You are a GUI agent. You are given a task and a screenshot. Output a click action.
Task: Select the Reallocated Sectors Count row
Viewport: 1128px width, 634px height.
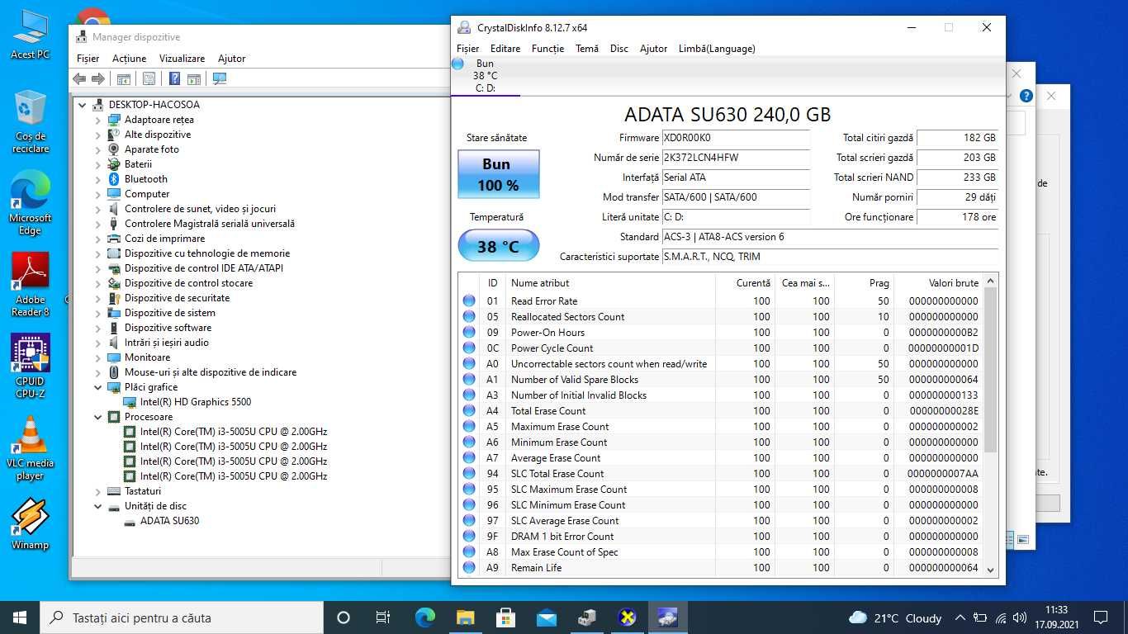point(721,317)
